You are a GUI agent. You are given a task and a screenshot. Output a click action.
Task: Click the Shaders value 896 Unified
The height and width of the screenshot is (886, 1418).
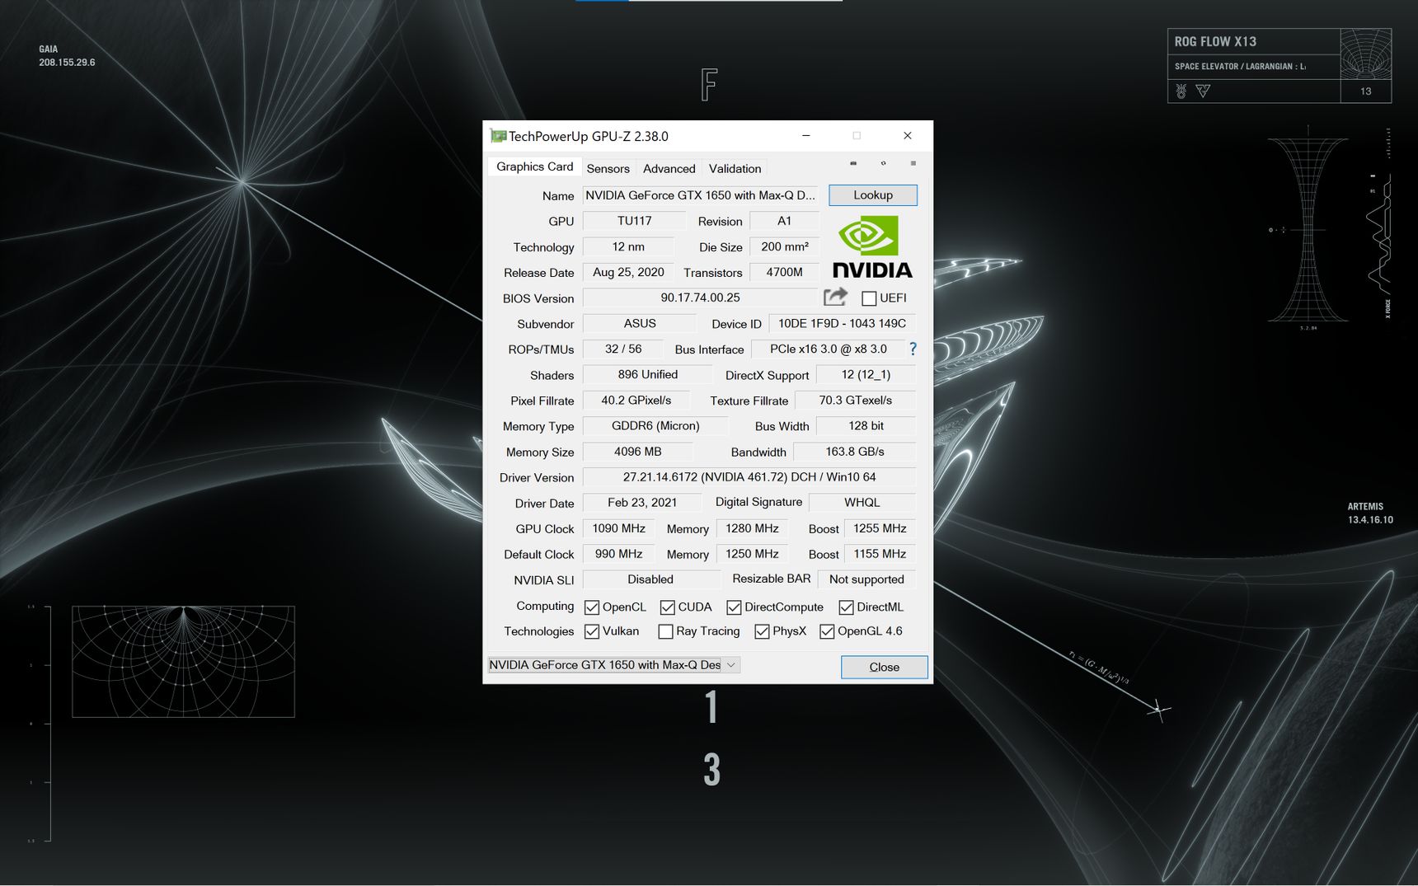click(x=647, y=374)
